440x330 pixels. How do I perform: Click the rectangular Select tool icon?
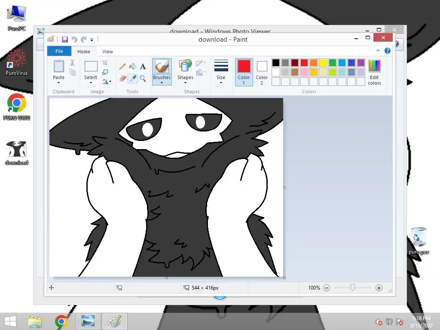pos(91,67)
